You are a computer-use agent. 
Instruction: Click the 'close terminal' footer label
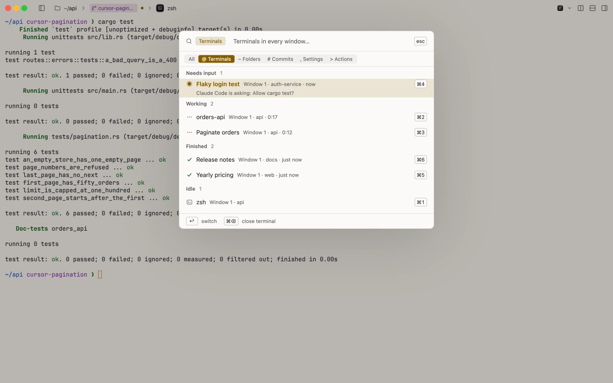point(258,221)
